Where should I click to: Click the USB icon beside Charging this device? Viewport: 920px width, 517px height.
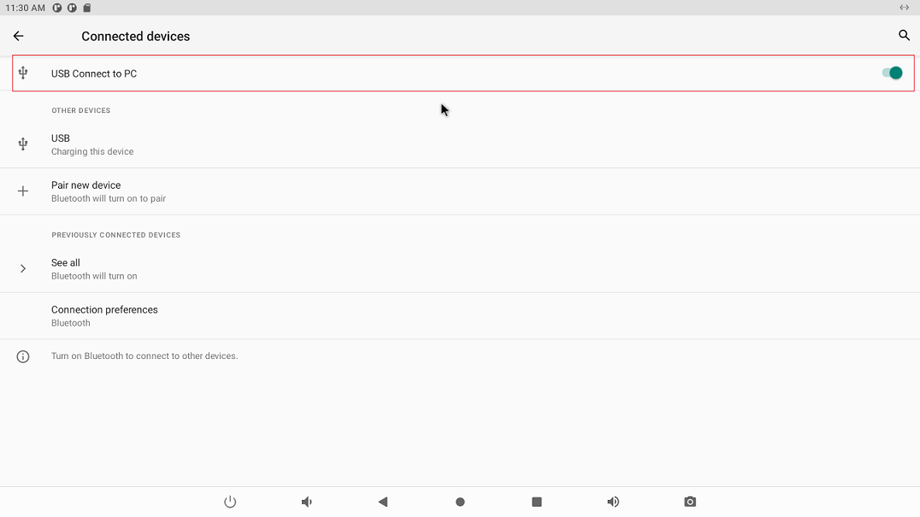coord(23,144)
